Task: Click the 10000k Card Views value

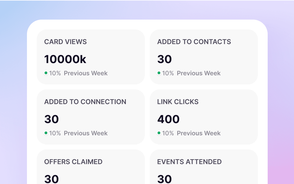Action: [x=65, y=59]
